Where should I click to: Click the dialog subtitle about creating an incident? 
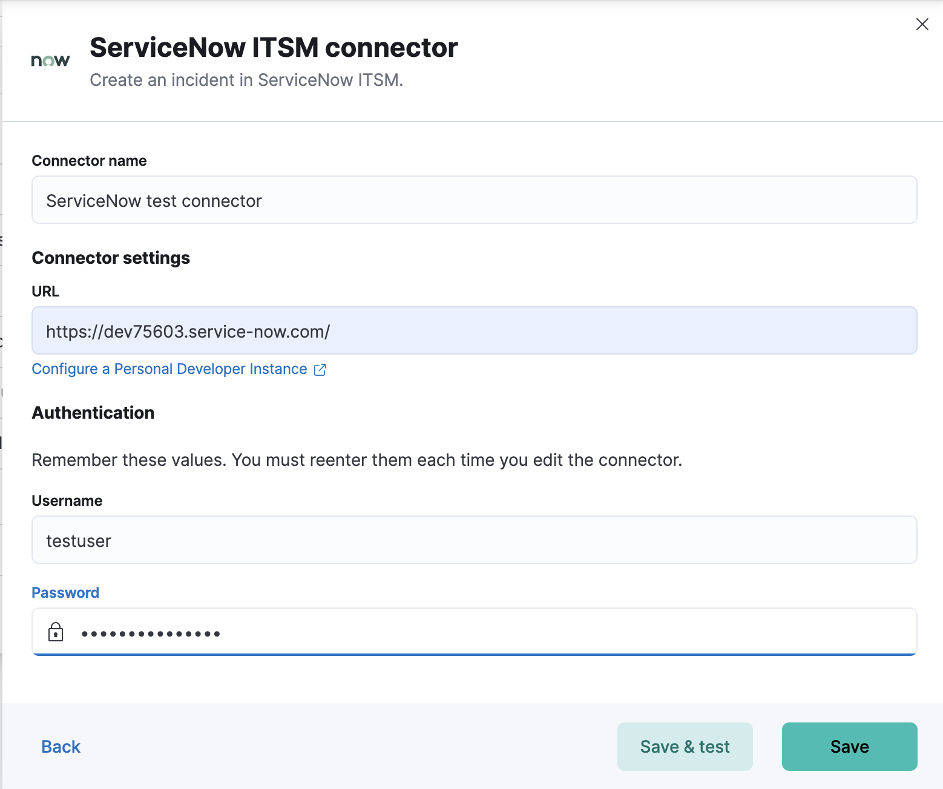[246, 79]
